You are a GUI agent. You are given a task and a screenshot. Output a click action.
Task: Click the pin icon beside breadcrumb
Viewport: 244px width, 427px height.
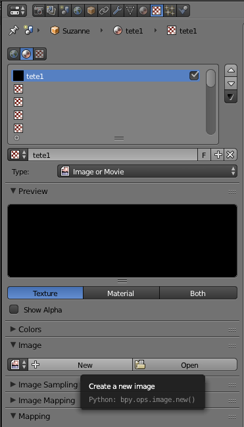coord(13,31)
